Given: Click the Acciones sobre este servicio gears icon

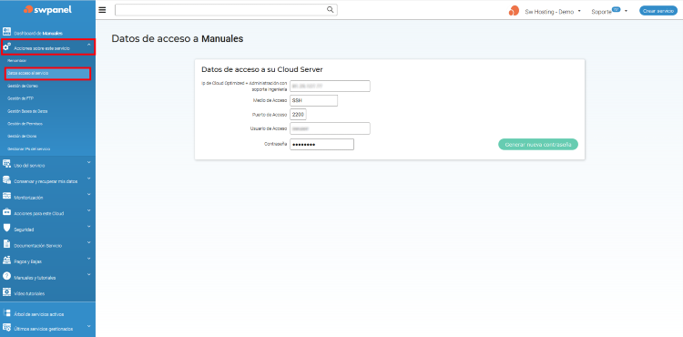Looking at the screenshot, I should coord(6,46).
